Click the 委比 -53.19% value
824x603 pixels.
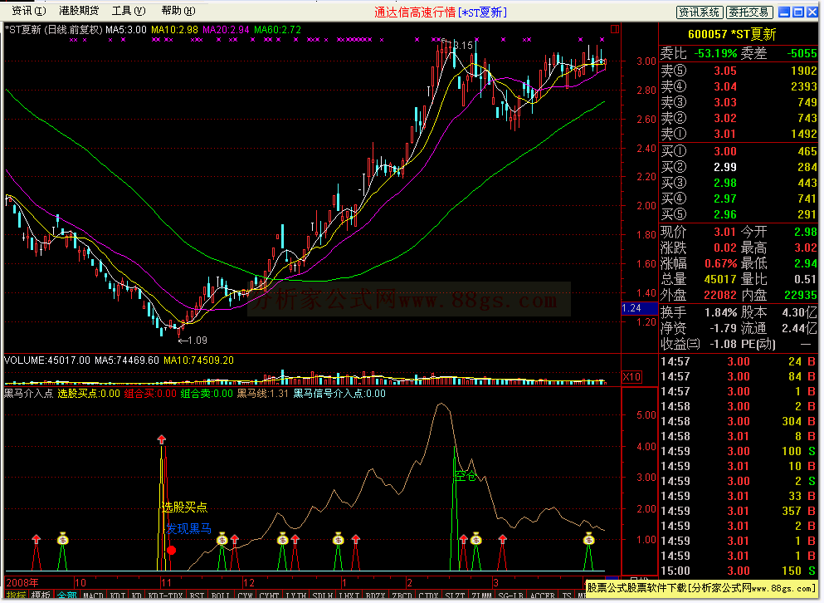pos(715,53)
